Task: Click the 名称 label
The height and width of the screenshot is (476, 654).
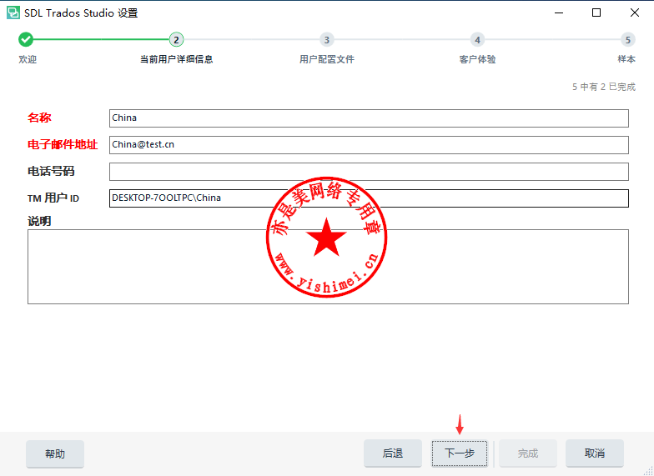Action: [39, 118]
